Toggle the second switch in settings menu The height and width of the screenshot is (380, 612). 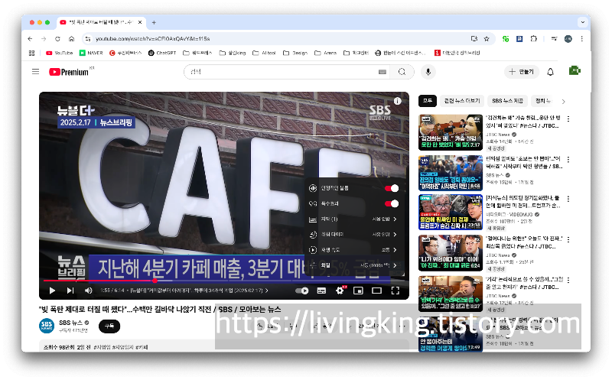392,203
